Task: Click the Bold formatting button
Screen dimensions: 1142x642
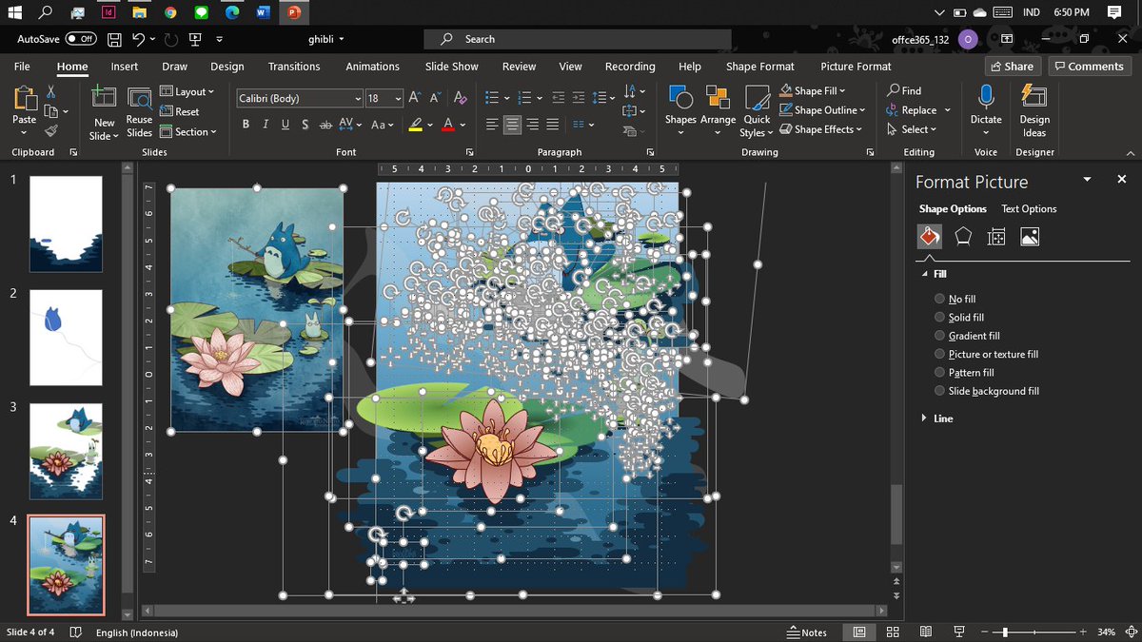Action: pyautogui.click(x=246, y=125)
